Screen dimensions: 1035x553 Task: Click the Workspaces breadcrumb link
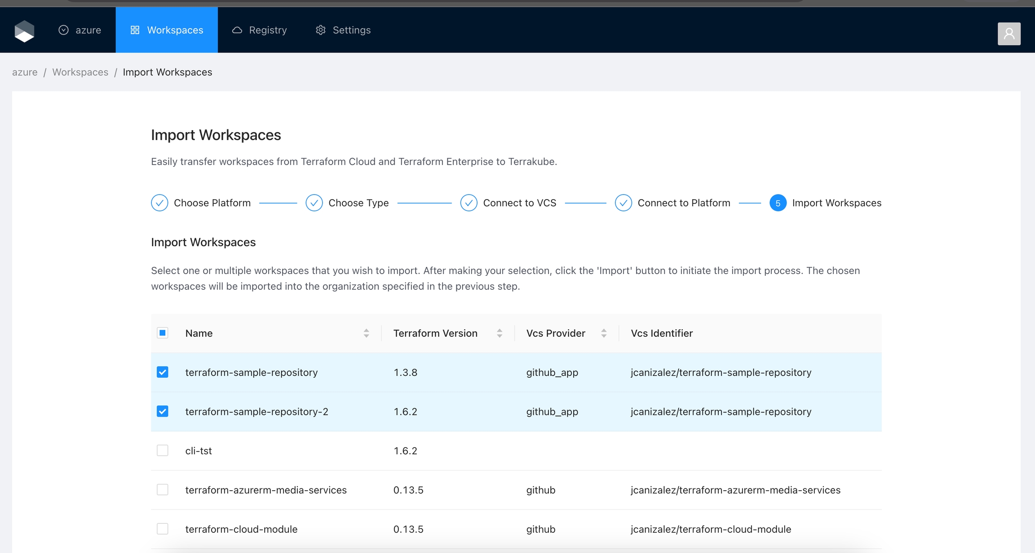click(x=80, y=72)
